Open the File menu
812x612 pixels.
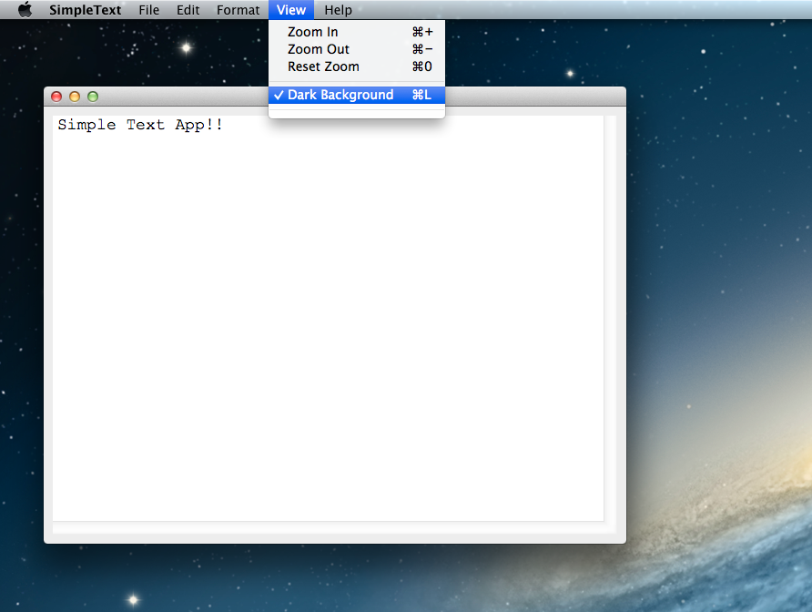pyautogui.click(x=148, y=10)
